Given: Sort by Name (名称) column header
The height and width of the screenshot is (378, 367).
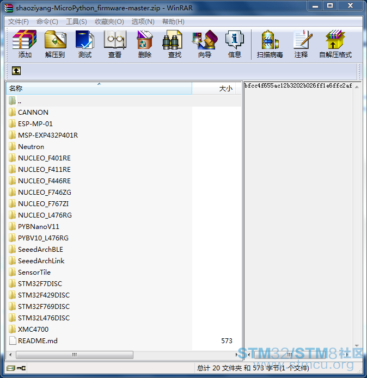Looking at the screenshot, I should pyautogui.click(x=99, y=88).
